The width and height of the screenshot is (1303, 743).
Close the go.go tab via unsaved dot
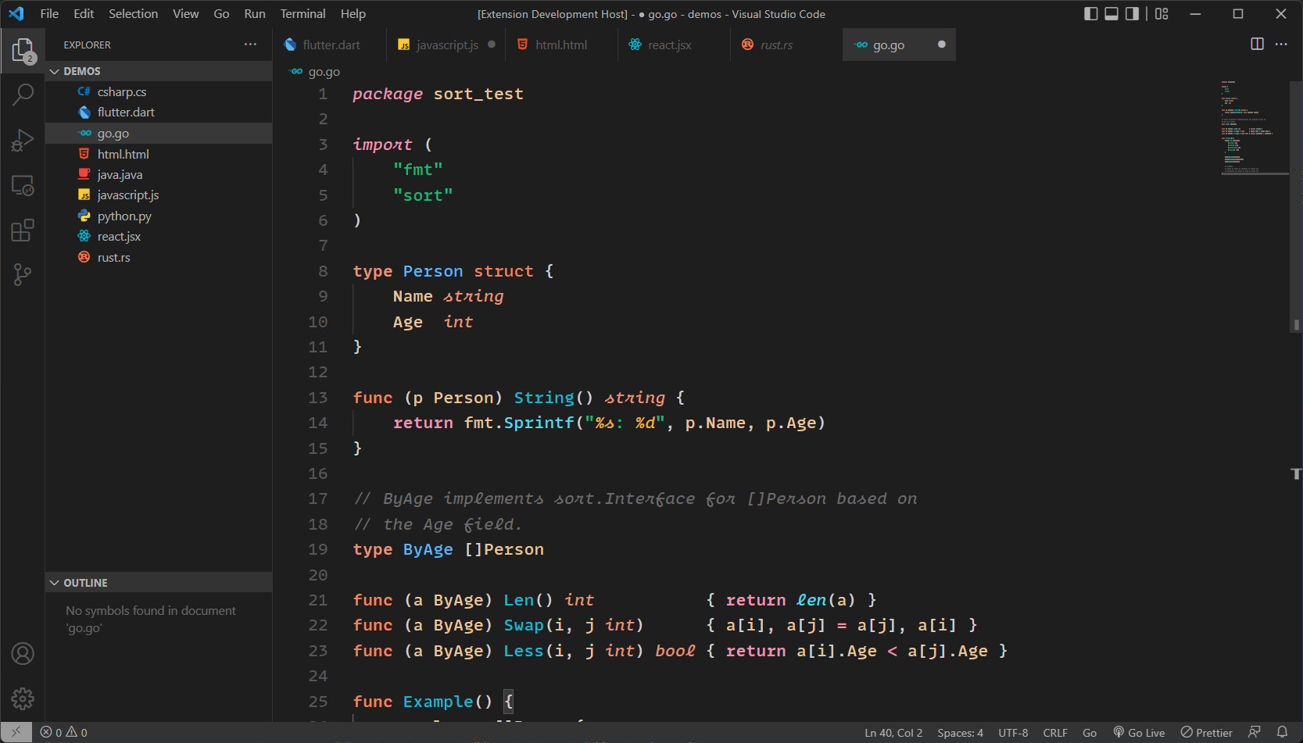pyautogui.click(x=941, y=45)
